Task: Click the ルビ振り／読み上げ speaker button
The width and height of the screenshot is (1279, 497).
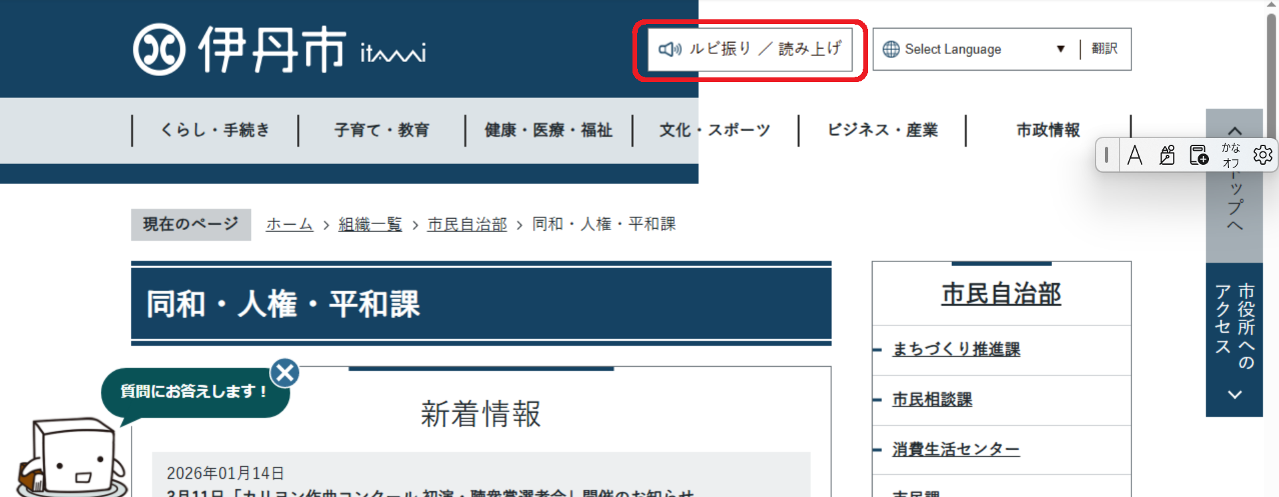Action: pyautogui.click(x=749, y=49)
